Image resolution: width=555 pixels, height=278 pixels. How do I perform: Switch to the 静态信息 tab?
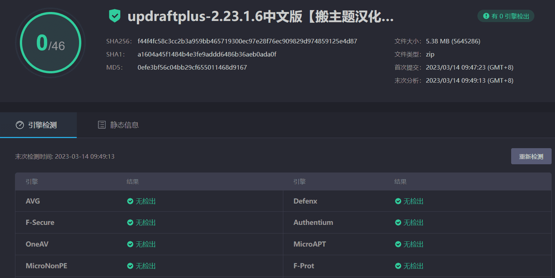pyautogui.click(x=118, y=125)
